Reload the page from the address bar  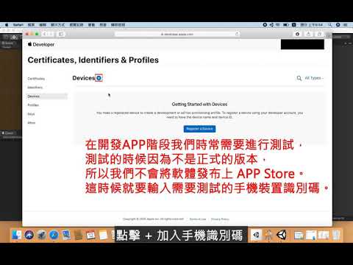[x=237, y=34]
